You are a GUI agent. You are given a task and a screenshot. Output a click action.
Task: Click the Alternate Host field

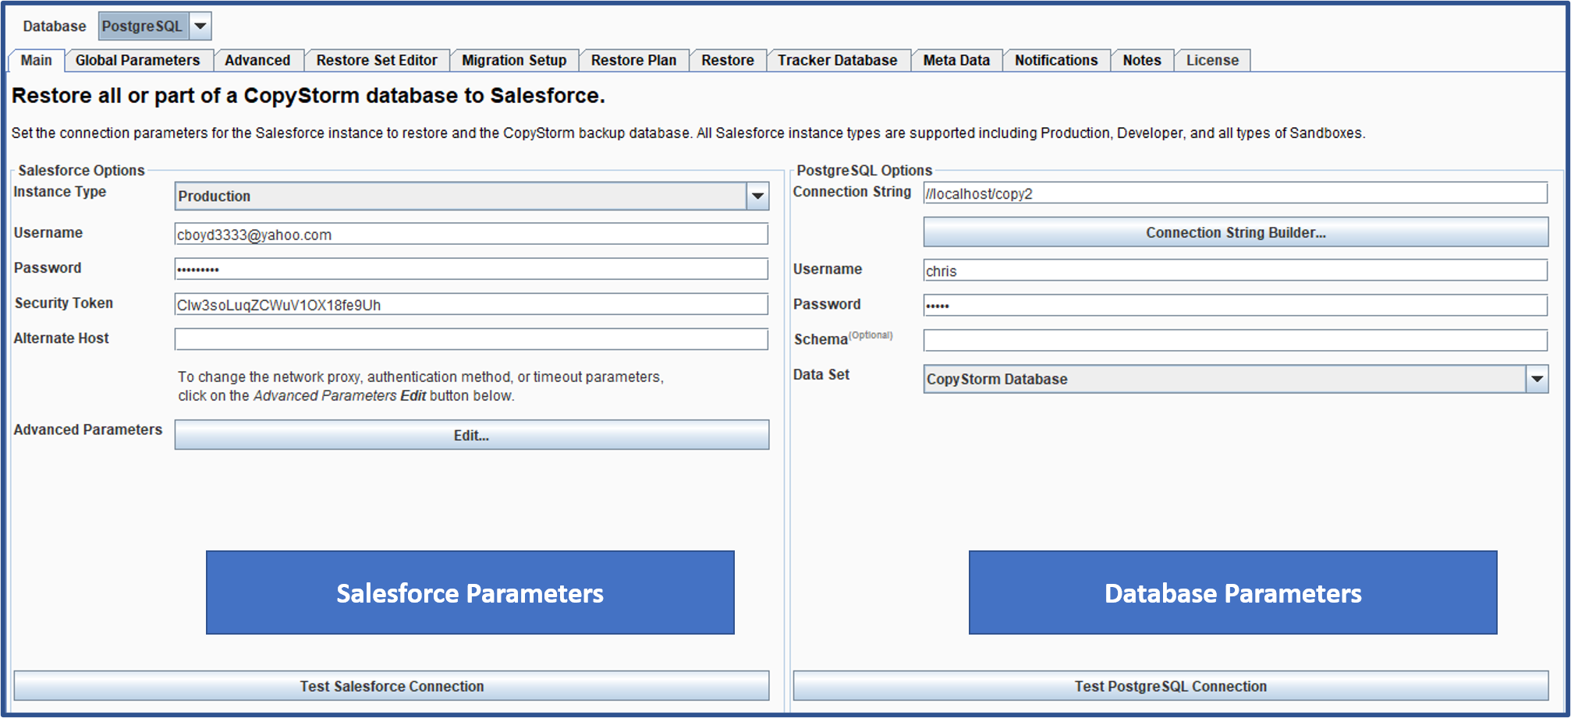coord(471,339)
